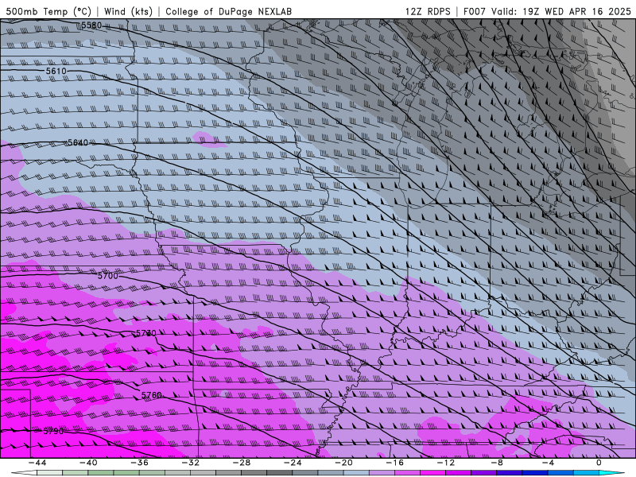Click the -36 colorbar tick label
Image resolution: width=636 pixels, height=477 pixels.
tap(139, 463)
